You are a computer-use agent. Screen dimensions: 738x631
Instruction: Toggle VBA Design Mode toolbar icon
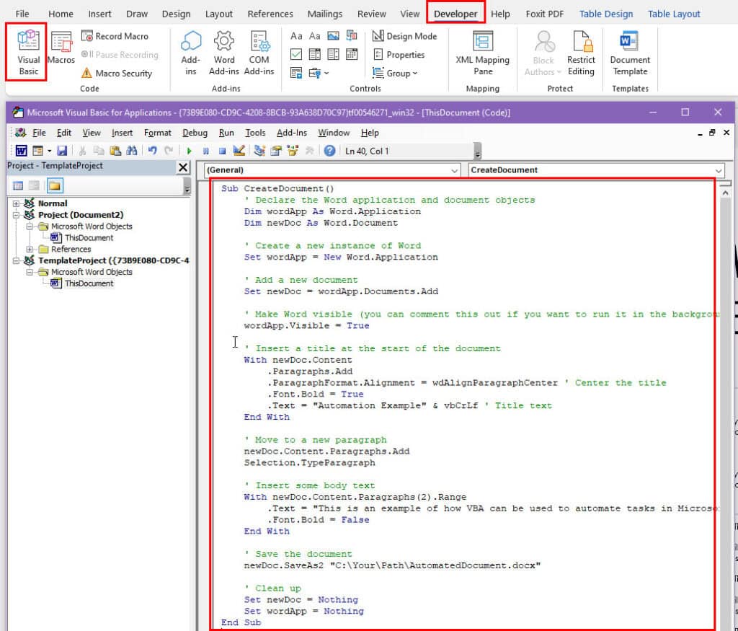(239, 151)
